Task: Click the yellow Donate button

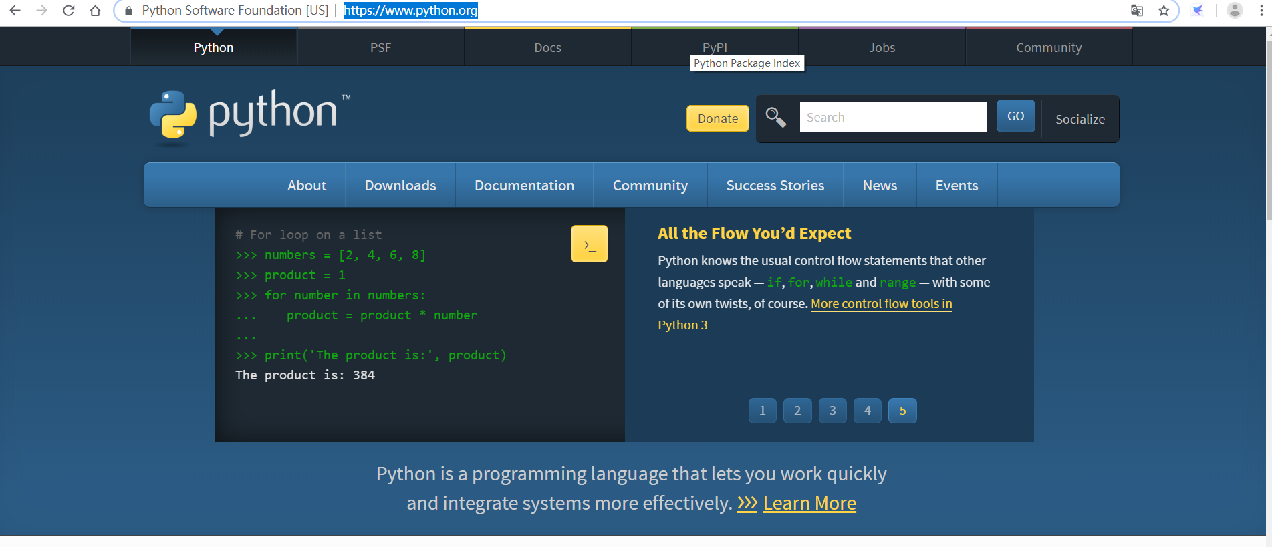Action: (718, 118)
